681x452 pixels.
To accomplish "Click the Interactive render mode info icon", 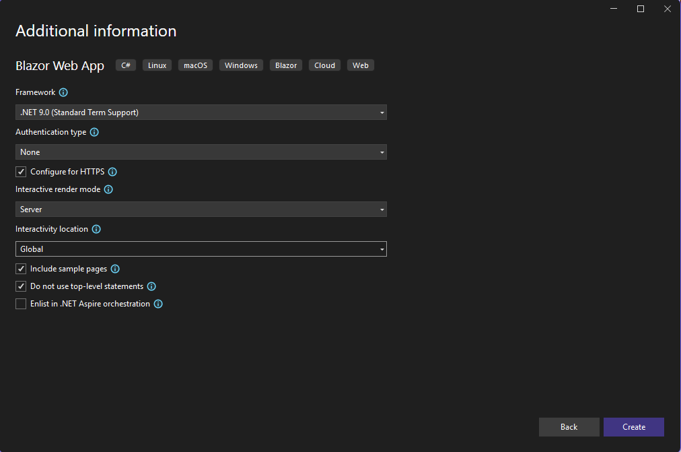I will click(x=108, y=189).
